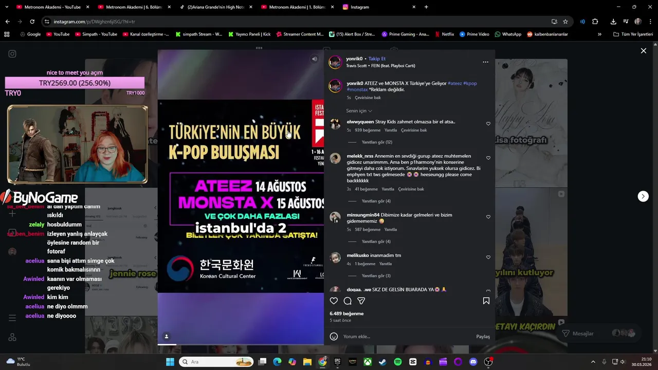Toggle the video sound speaker icon
Screen dimensions: 658x370
coord(315,59)
